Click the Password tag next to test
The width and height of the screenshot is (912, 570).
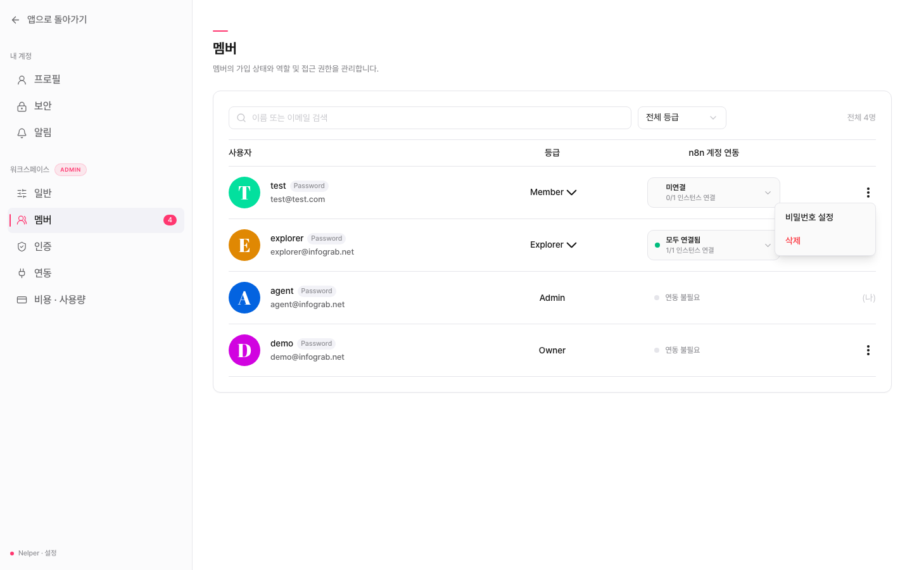(309, 186)
